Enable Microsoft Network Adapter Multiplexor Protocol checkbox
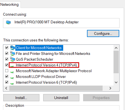The width and height of the screenshot is (125, 110). [x=7, y=71]
